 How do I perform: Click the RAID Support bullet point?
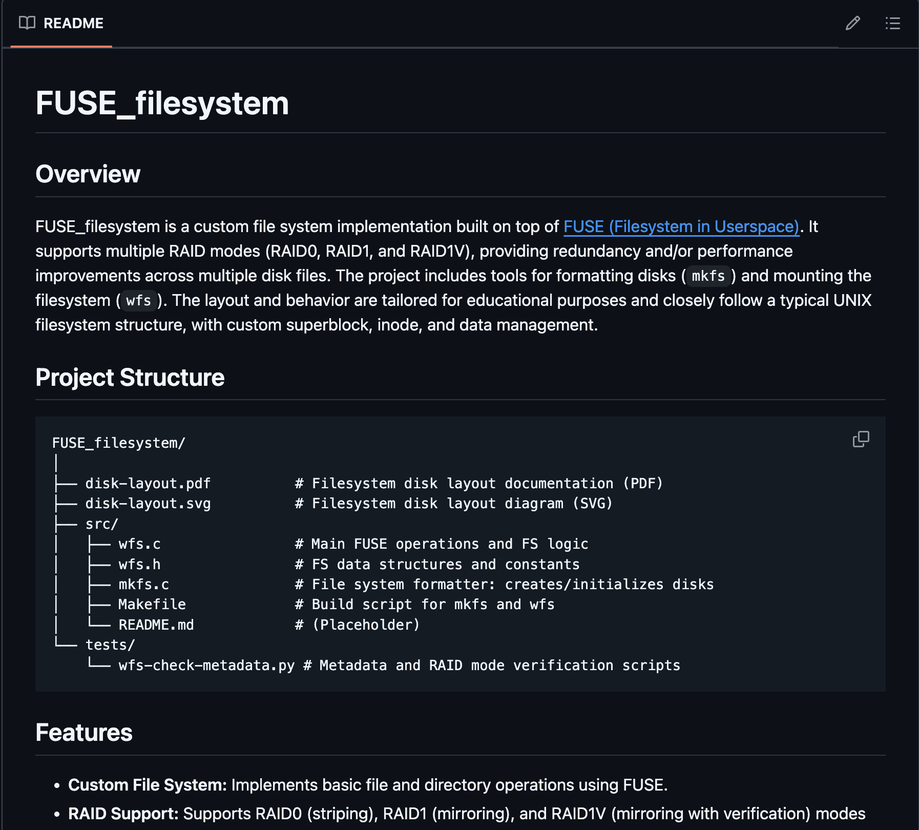(124, 813)
